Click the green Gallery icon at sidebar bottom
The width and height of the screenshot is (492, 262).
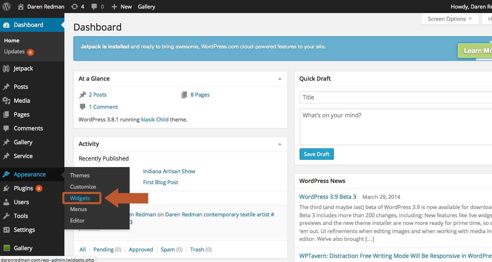(6, 248)
